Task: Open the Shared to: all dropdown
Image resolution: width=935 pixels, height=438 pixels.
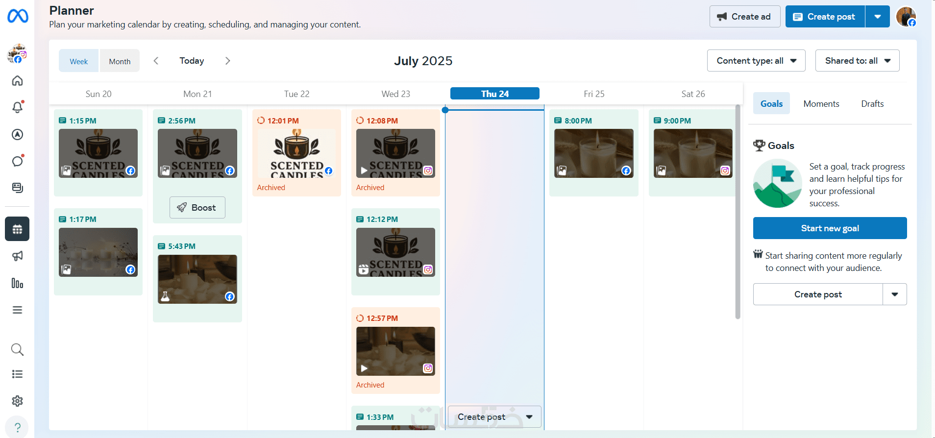Action: click(x=857, y=61)
